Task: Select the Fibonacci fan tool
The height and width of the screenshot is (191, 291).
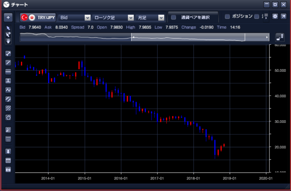Action: point(8,130)
